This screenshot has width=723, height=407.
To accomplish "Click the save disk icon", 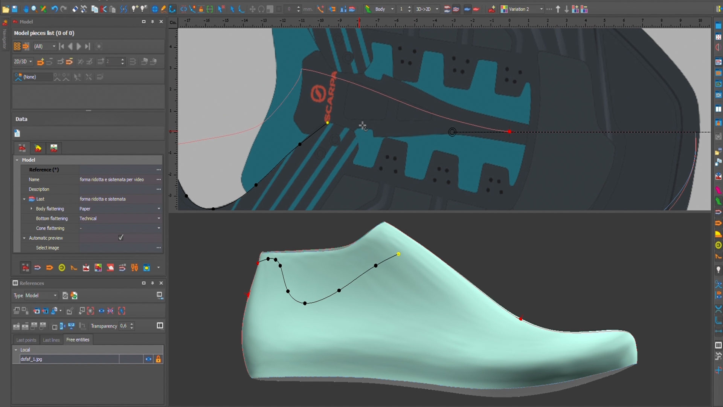I will pyautogui.click(x=15, y=9).
